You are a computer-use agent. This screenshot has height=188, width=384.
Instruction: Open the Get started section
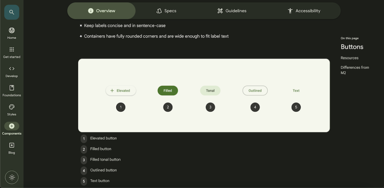[12, 53]
